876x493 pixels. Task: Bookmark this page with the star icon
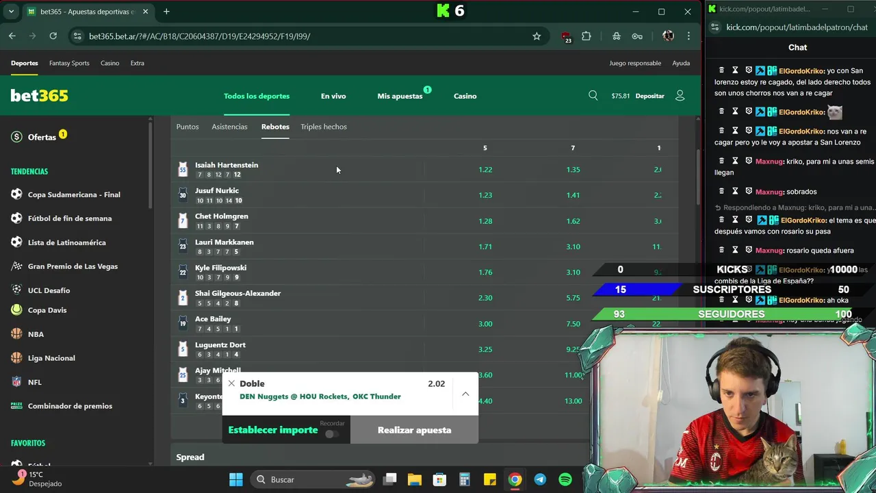(537, 36)
